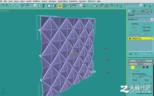This screenshot has height=96, width=154.
Task: Click the Grow button
Action: (146, 80)
